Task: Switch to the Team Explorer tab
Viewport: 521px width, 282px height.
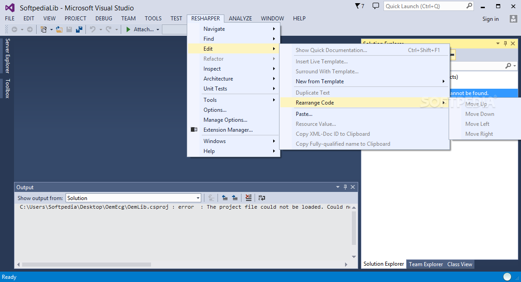Action: tap(426, 264)
